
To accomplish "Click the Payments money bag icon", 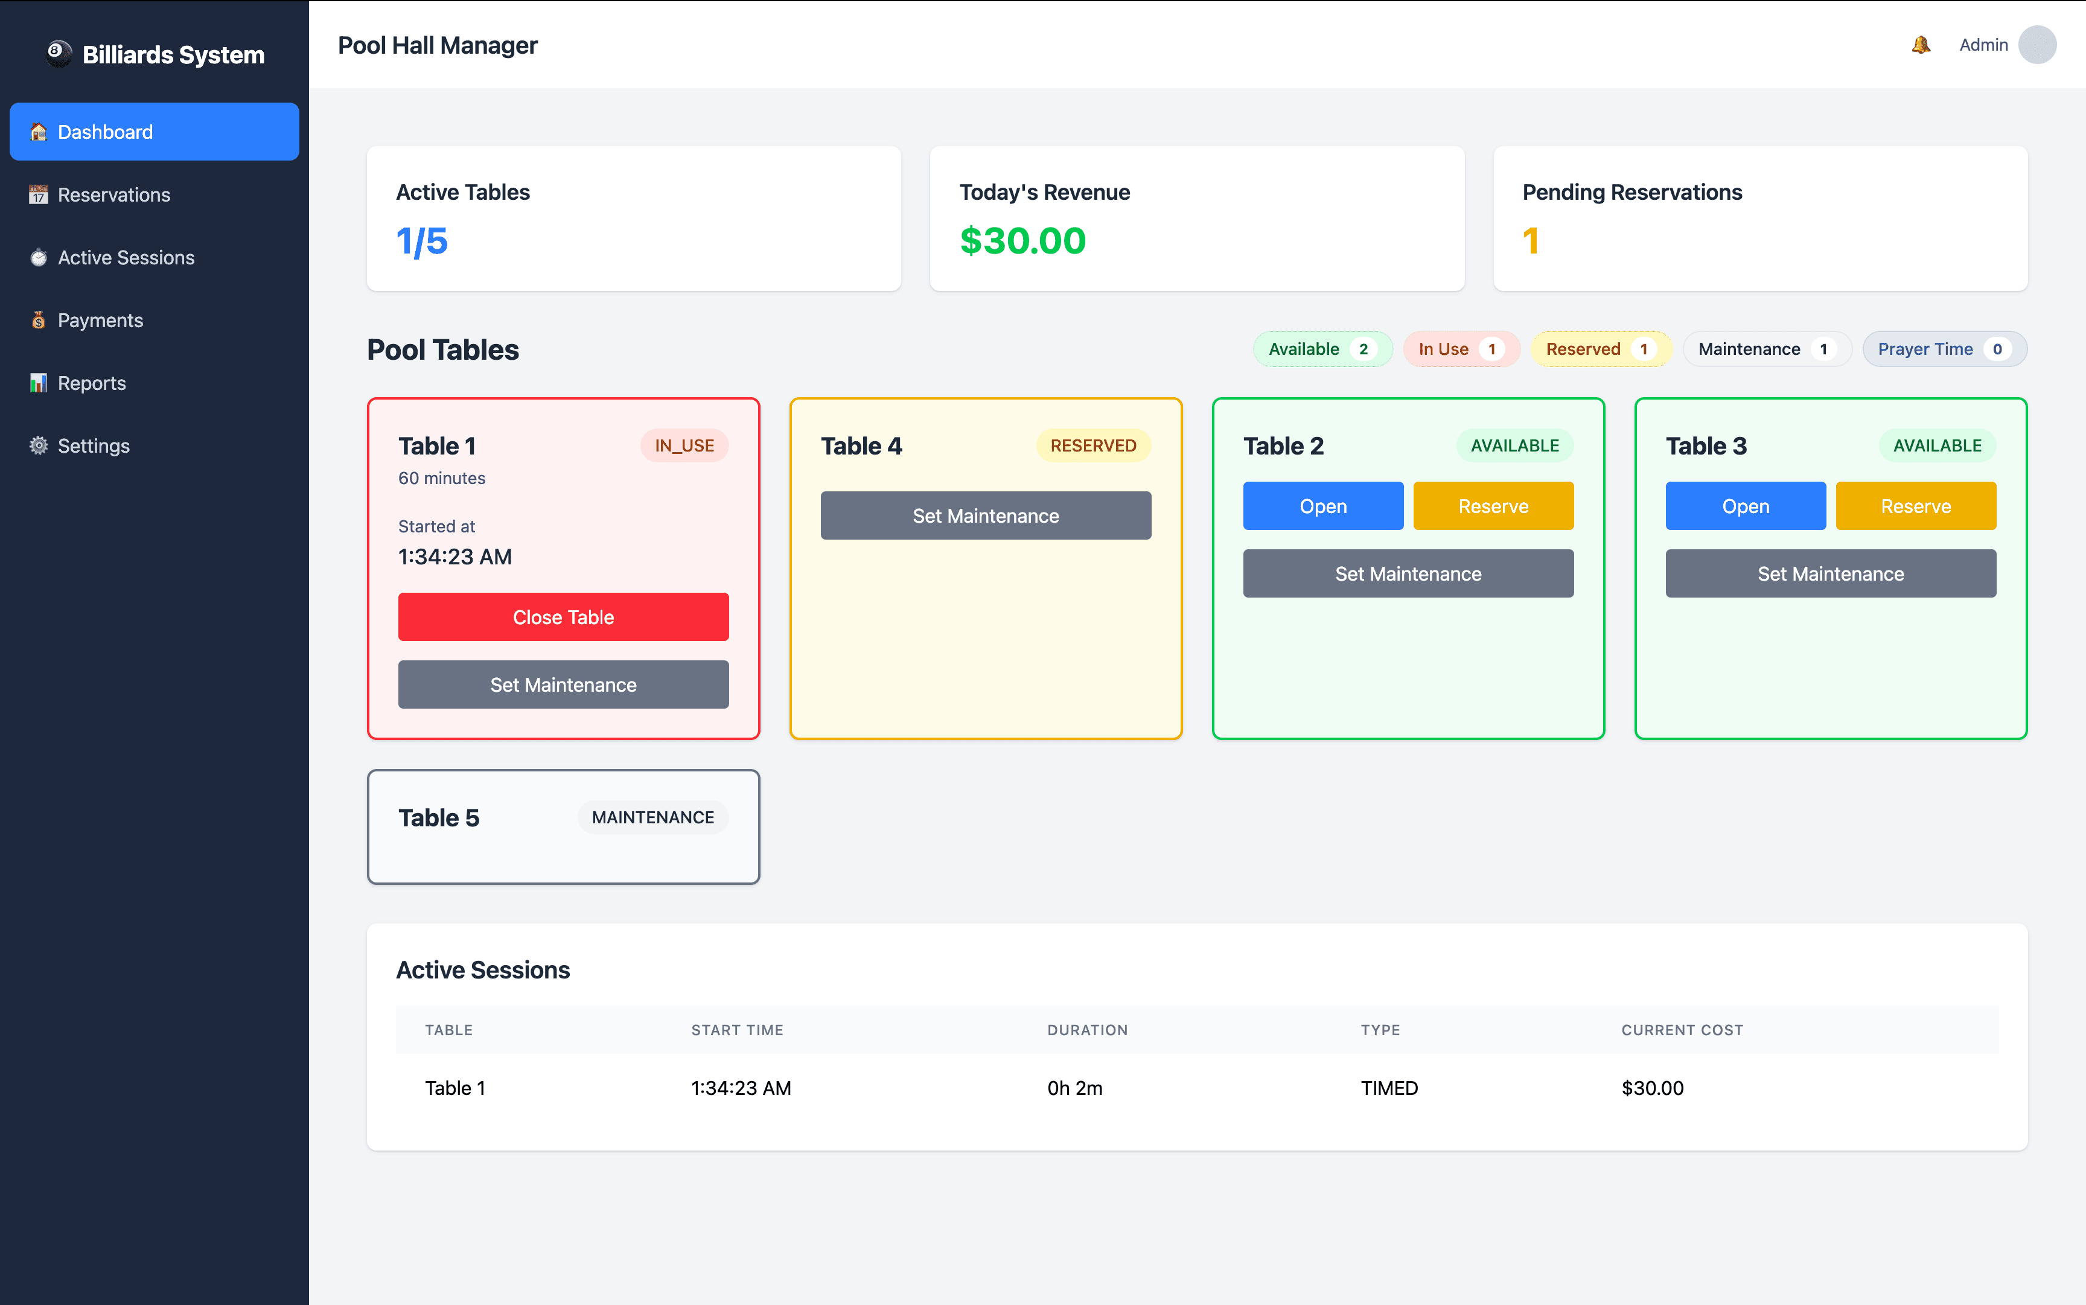I will point(38,320).
